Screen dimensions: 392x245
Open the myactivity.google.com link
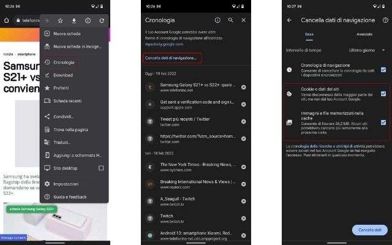click(164, 44)
